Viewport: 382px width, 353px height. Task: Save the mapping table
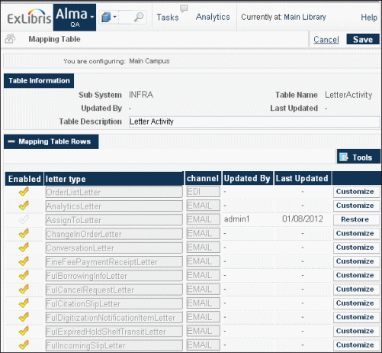[x=363, y=39]
